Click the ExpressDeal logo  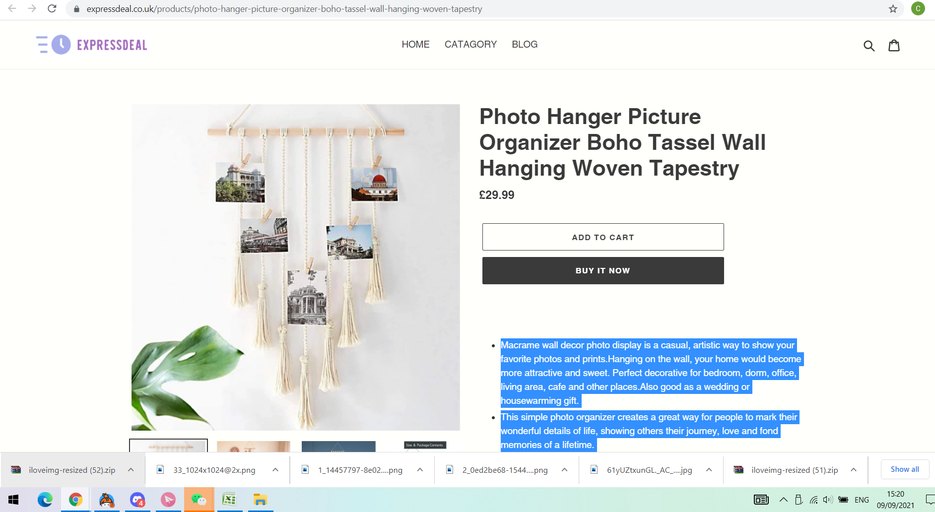coord(92,45)
